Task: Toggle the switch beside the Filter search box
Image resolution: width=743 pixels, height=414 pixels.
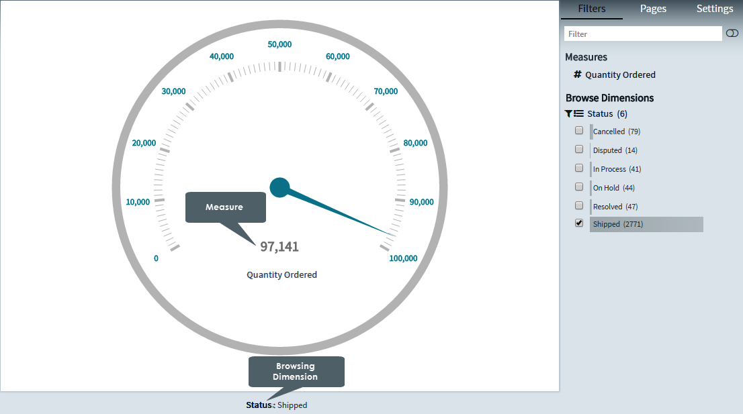Action: click(x=732, y=33)
